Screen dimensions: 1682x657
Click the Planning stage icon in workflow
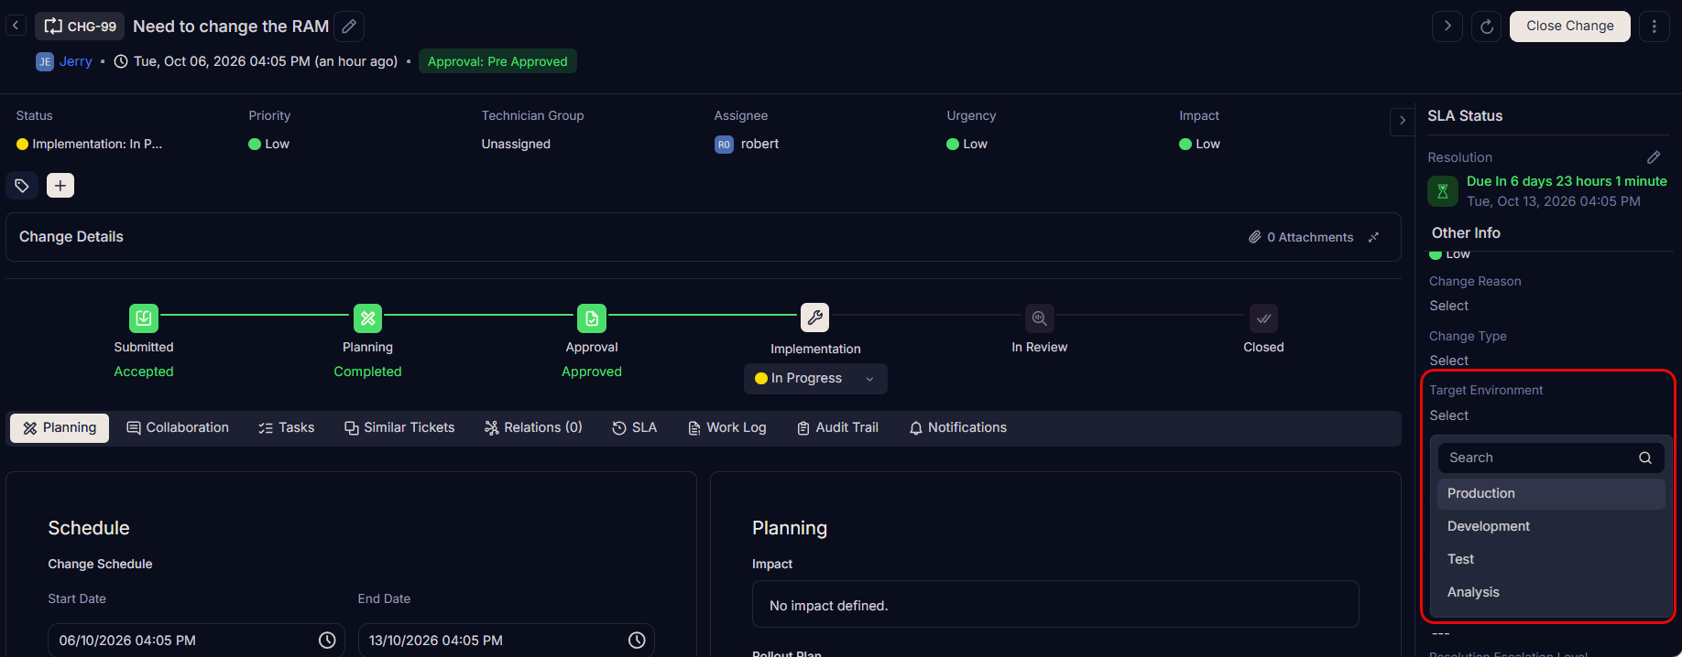(x=367, y=318)
